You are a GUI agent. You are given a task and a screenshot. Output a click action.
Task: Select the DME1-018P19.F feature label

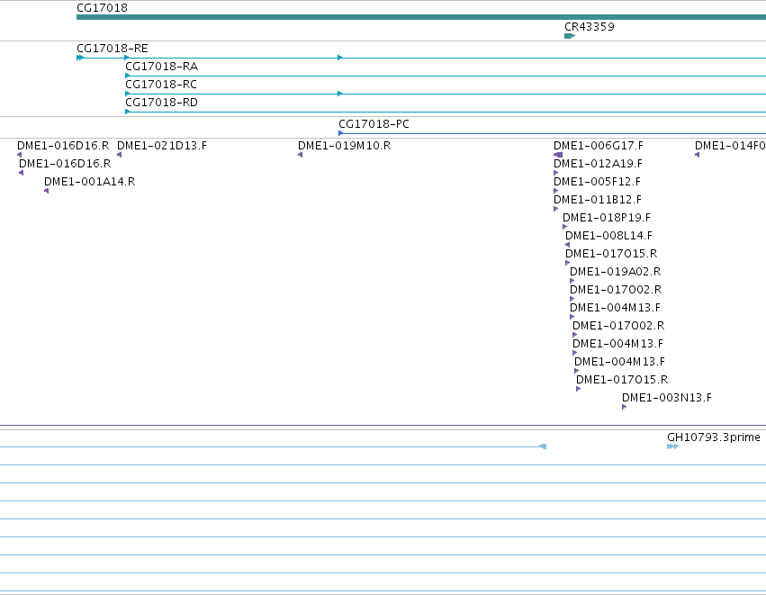[x=607, y=218]
